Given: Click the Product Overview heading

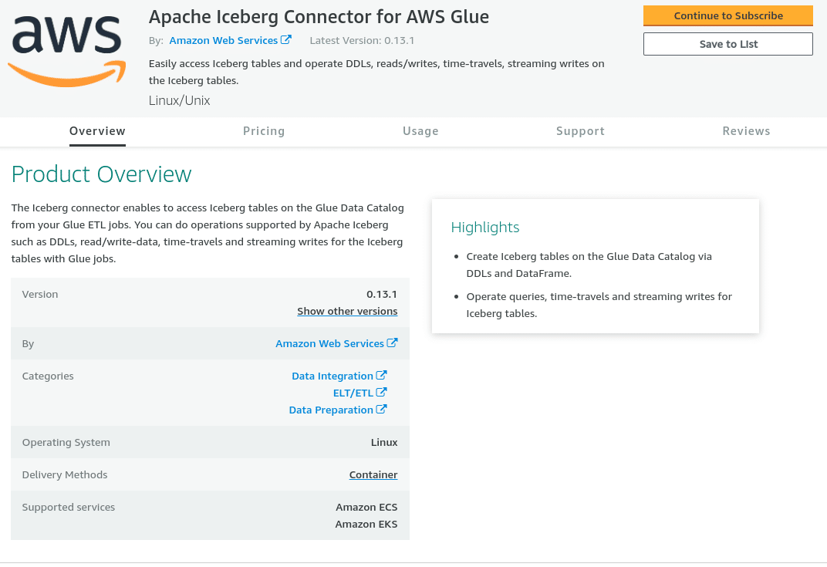Looking at the screenshot, I should [101, 174].
